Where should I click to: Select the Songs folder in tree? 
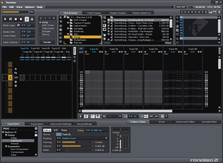pos(82,37)
